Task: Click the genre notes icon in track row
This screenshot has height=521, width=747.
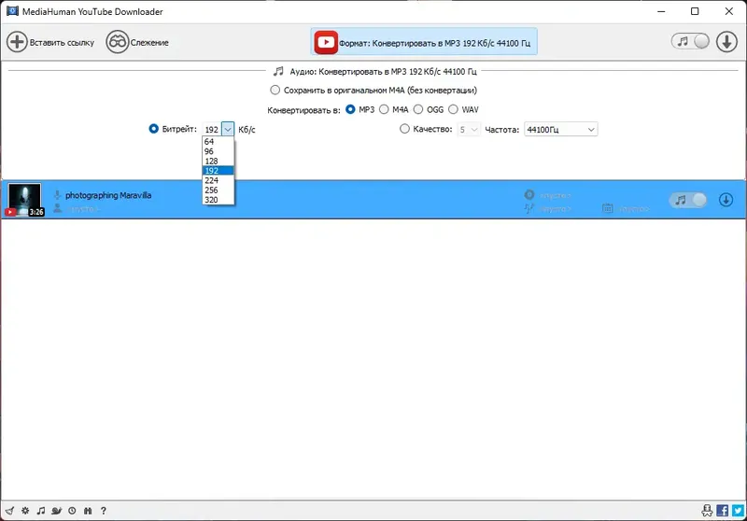Action: 529,208
